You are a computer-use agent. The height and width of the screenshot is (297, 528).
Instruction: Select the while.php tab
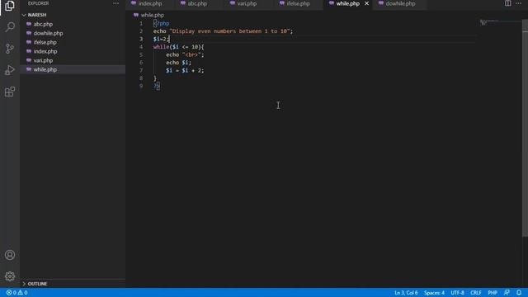tap(347, 3)
